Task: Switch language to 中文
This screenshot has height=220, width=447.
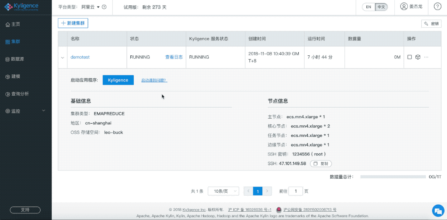Action: 381,7
